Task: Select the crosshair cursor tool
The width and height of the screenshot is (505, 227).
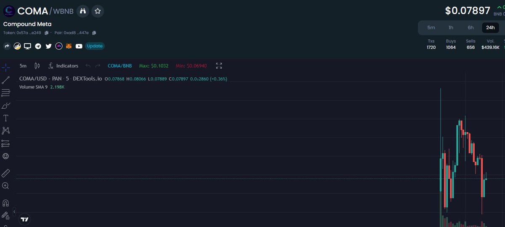Action: [5, 67]
